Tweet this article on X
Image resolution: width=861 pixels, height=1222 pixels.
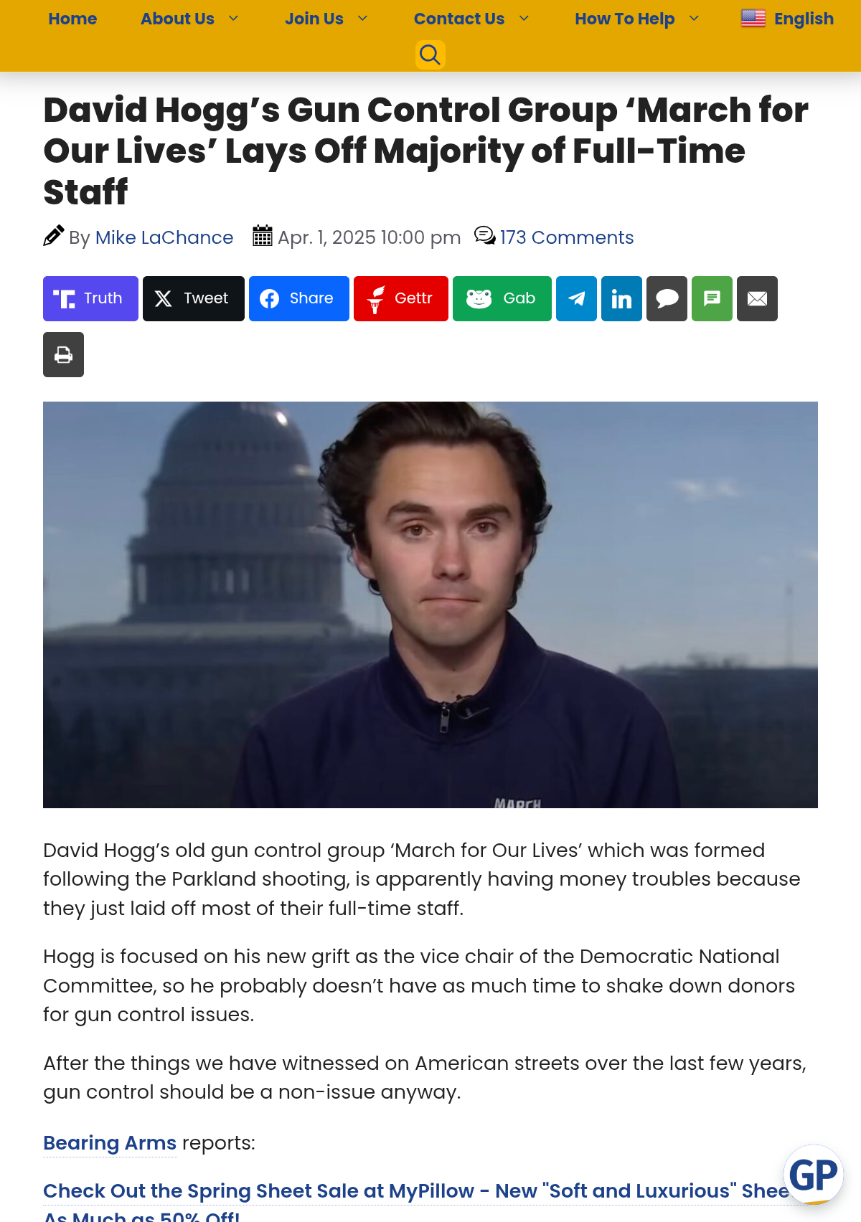click(194, 298)
